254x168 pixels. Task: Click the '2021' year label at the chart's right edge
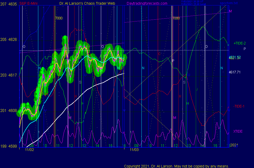234,145
